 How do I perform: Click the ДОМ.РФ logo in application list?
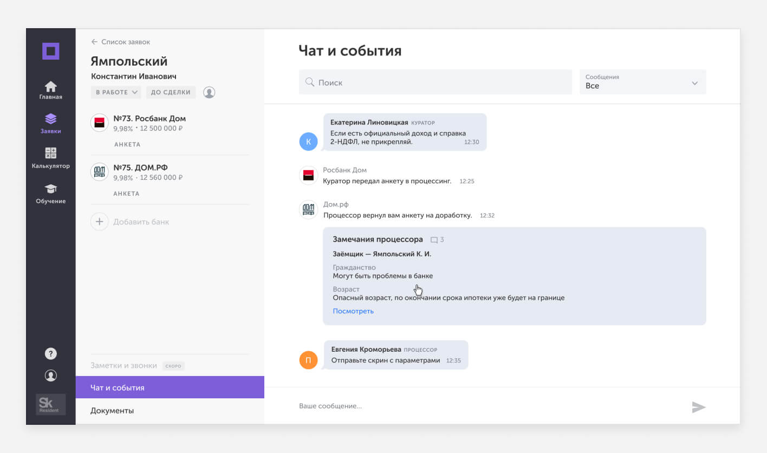coord(100,172)
